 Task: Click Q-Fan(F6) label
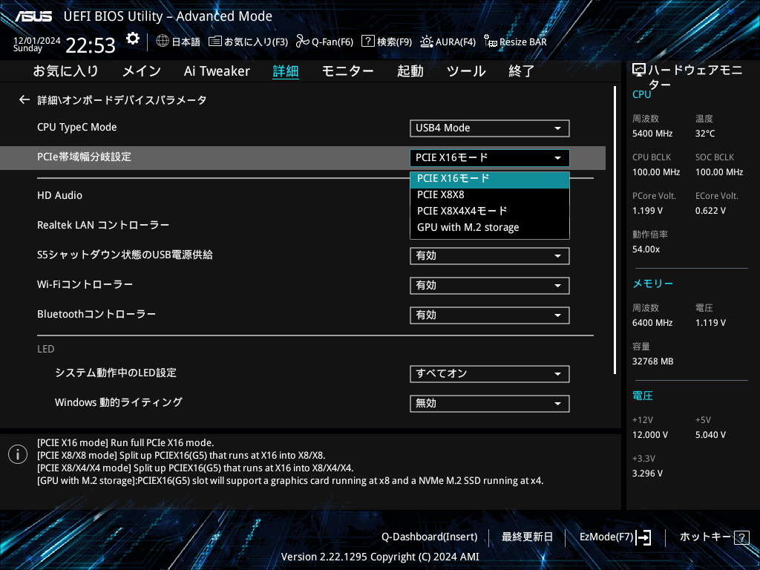(x=332, y=42)
